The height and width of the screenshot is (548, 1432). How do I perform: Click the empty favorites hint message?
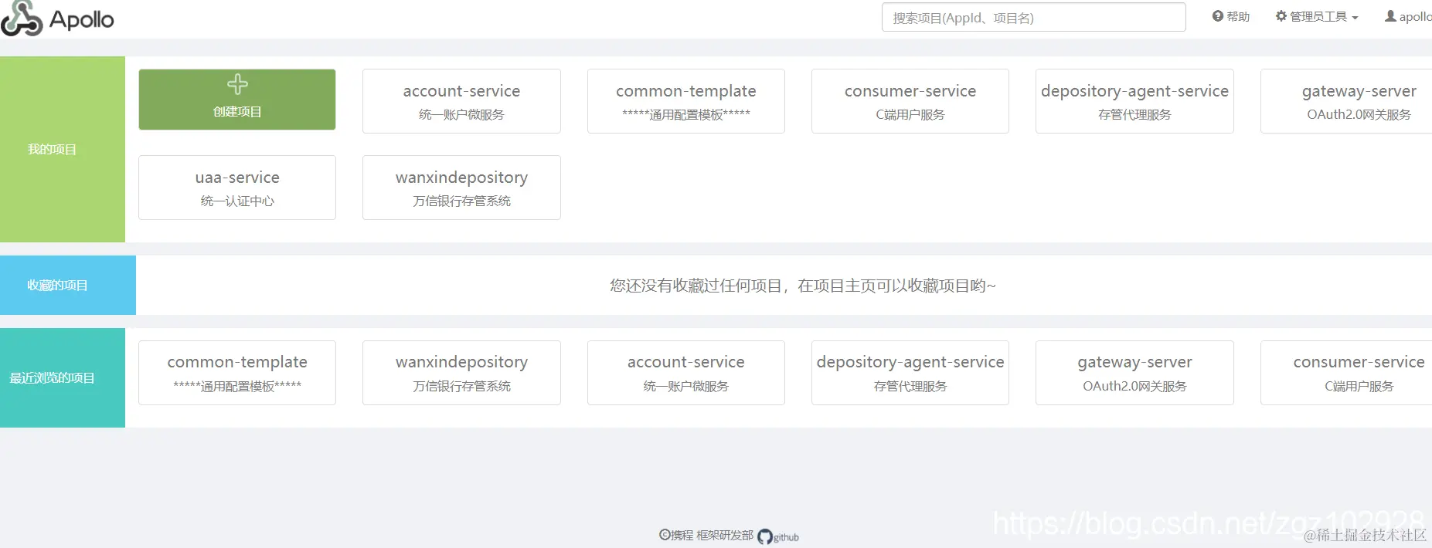pos(803,286)
